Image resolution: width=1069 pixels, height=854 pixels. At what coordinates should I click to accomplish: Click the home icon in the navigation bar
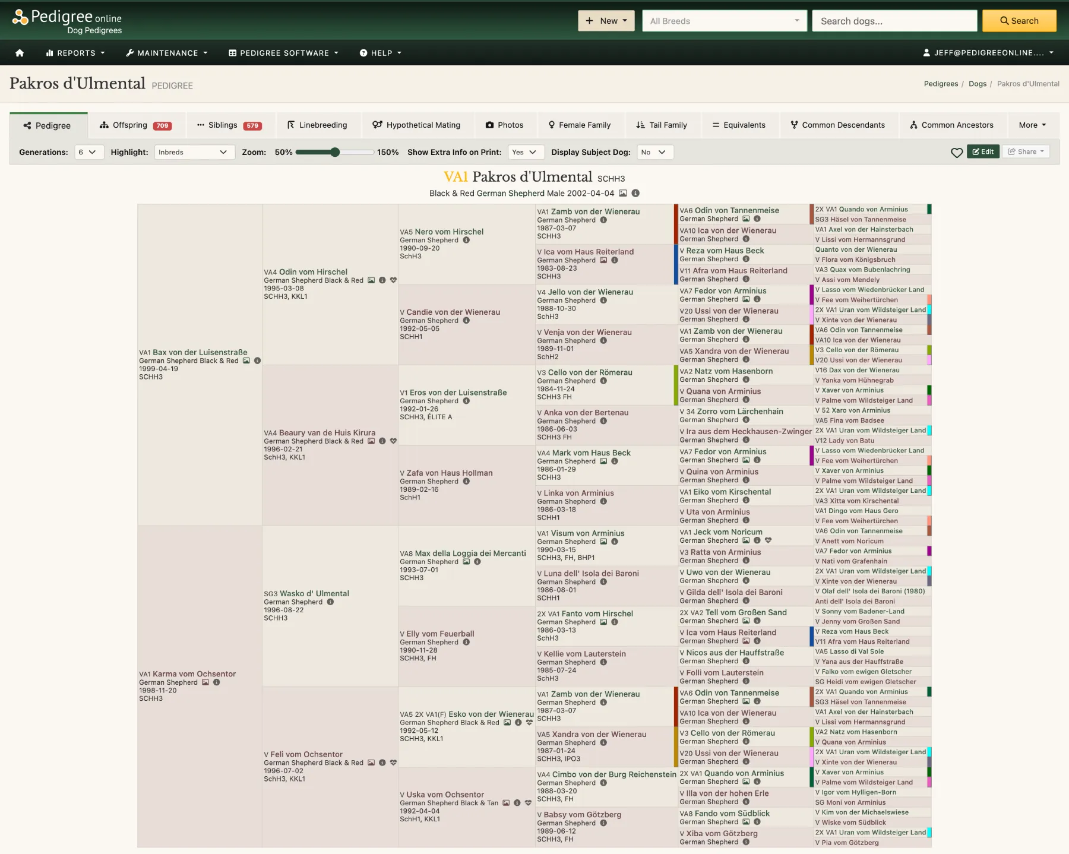click(20, 53)
